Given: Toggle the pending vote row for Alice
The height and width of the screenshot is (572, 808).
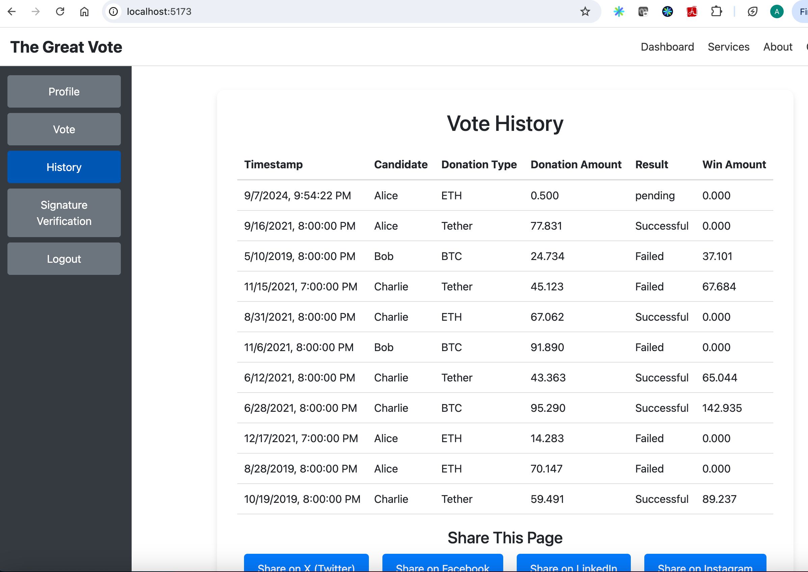Looking at the screenshot, I should tap(504, 196).
